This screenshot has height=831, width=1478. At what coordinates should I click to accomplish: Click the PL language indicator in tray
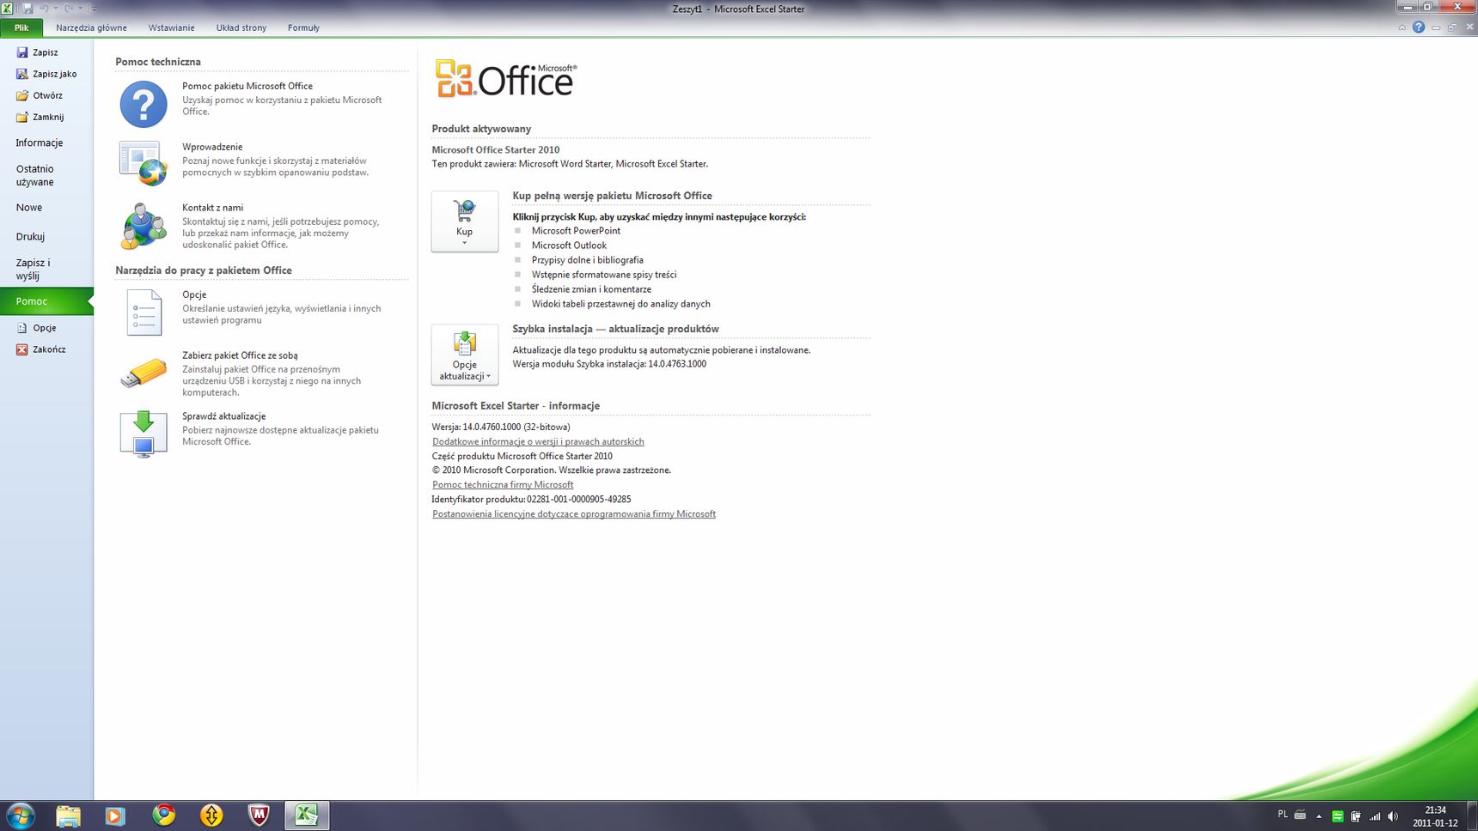[1283, 814]
